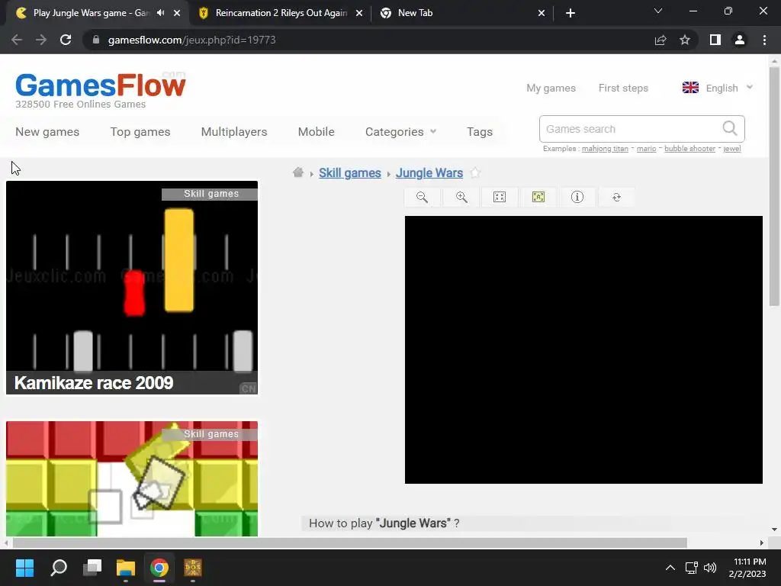
Task: Open First steps link
Action: click(623, 88)
